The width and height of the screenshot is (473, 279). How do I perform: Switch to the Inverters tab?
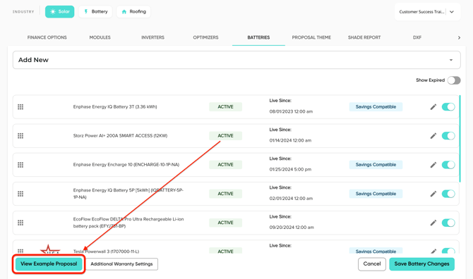152,37
